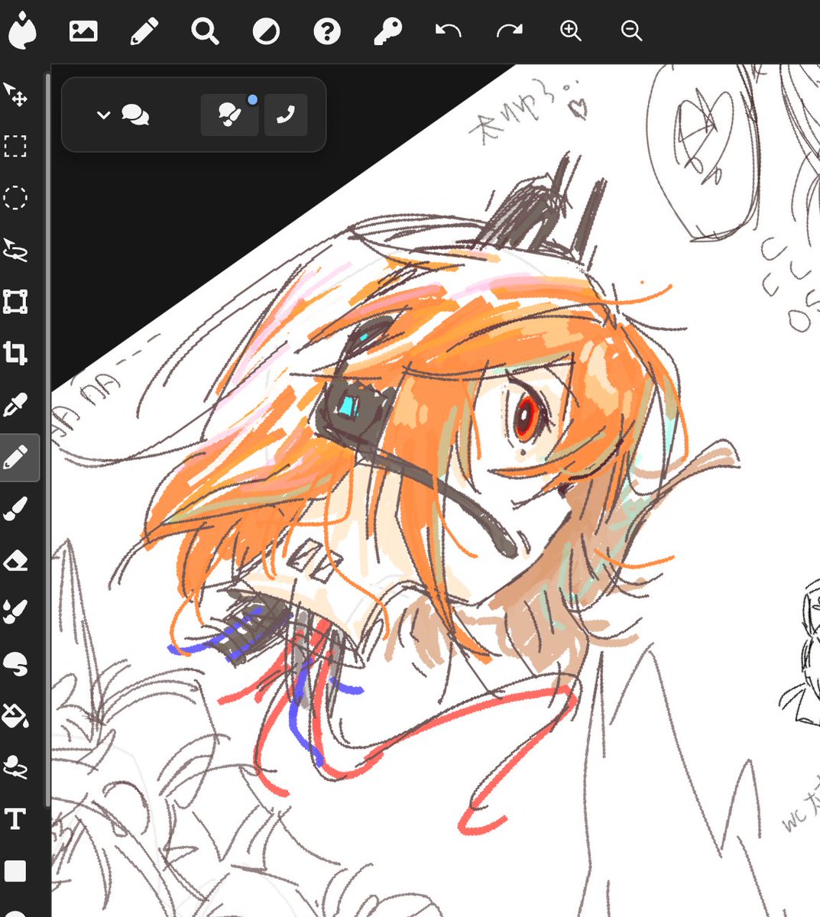The width and height of the screenshot is (820, 917).
Task: Select the Text tool
Action: tap(15, 819)
